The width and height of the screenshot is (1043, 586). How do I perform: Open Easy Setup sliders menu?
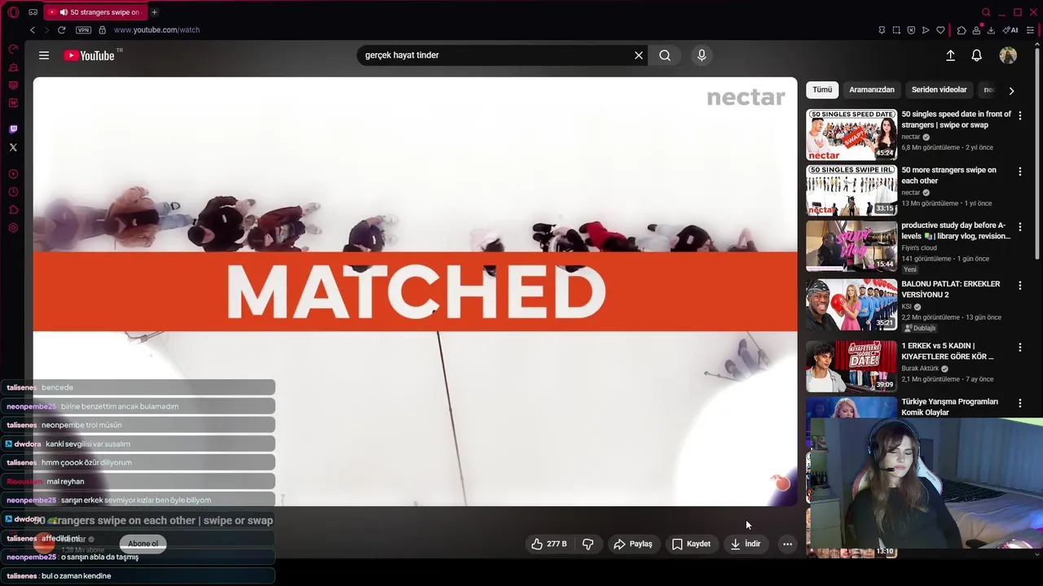(1030, 30)
